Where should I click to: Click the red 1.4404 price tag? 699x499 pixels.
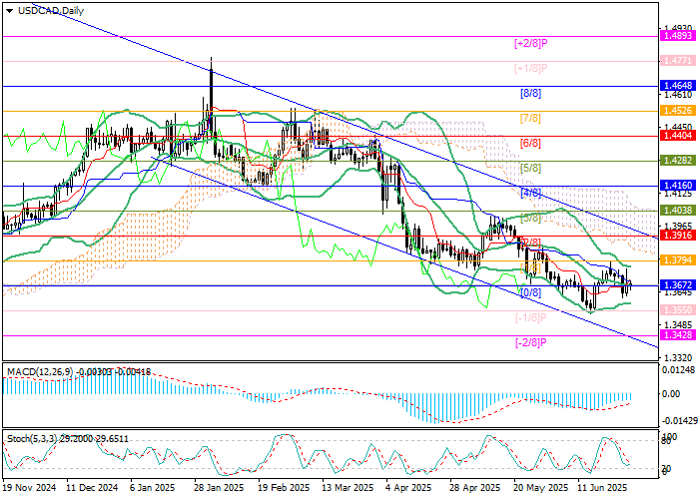pyautogui.click(x=677, y=134)
